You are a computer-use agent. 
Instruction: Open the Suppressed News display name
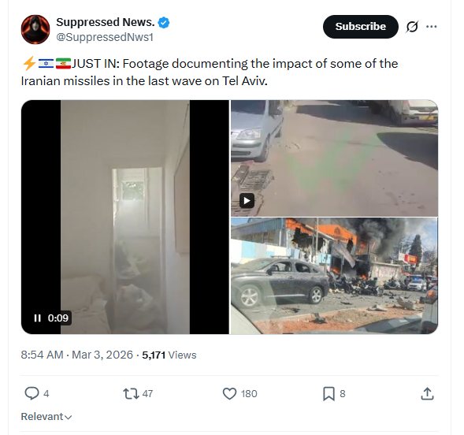[x=106, y=23]
